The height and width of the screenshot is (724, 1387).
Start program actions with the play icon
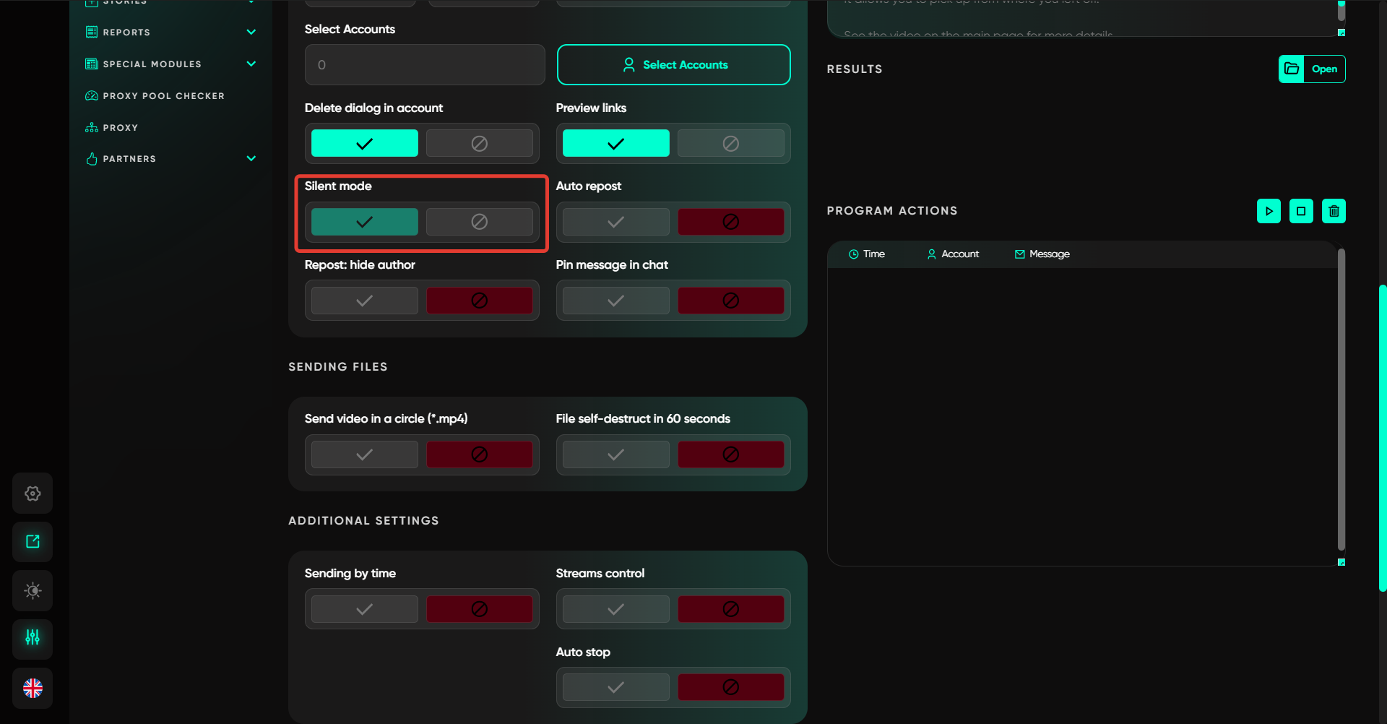1269,211
